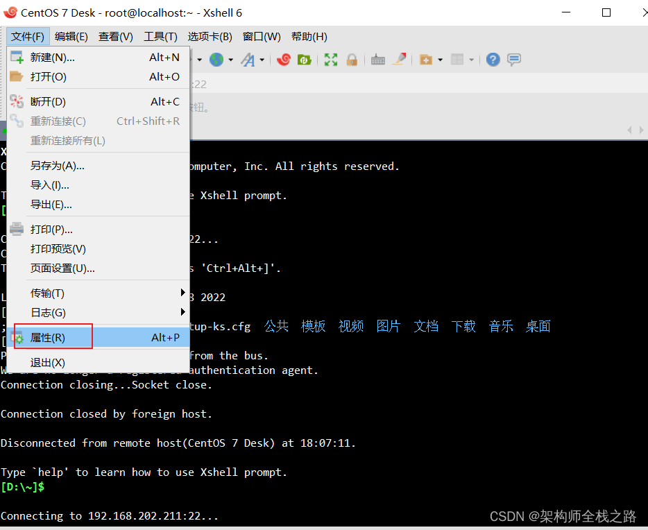Click the disconnect icon beside 断开(D)
Viewport: 648px width, 530px height.
click(x=17, y=101)
